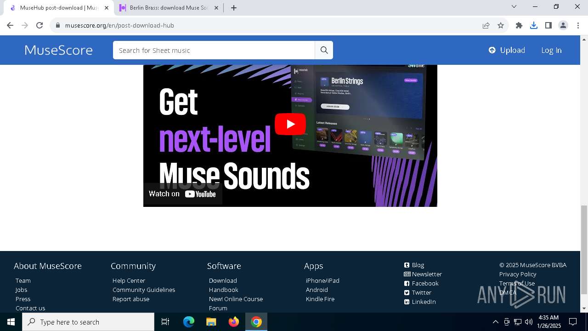
Task: Open the Jobs footer link
Action: 21,290
